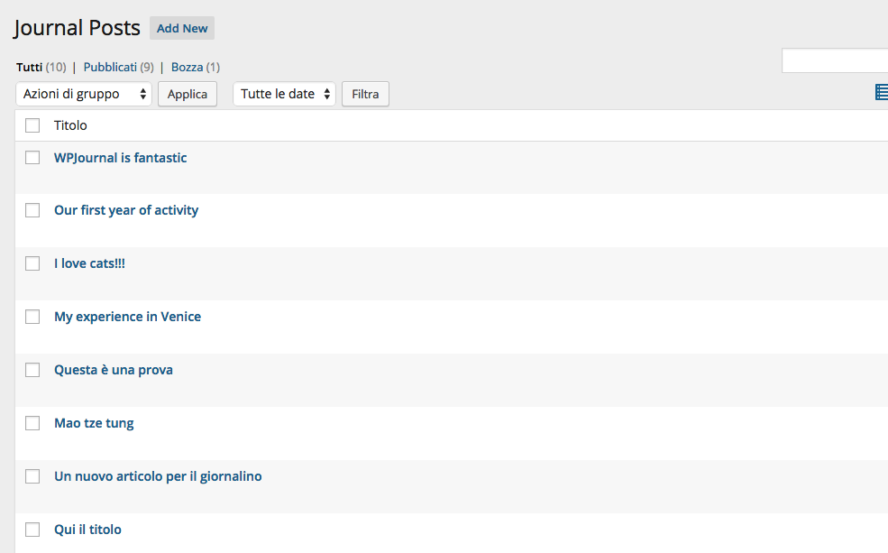Focus the posts search field
The height and width of the screenshot is (553, 888).
(x=835, y=60)
